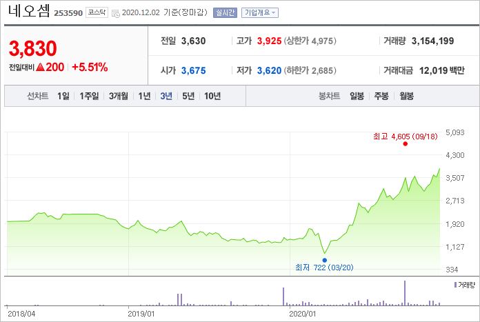Click the 전일 value 3,630

pyautogui.click(x=193, y=41)
